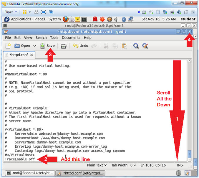
Task: Switch to root@Fedora14 terminal taskbar button
Action: [x=30, y=173]
